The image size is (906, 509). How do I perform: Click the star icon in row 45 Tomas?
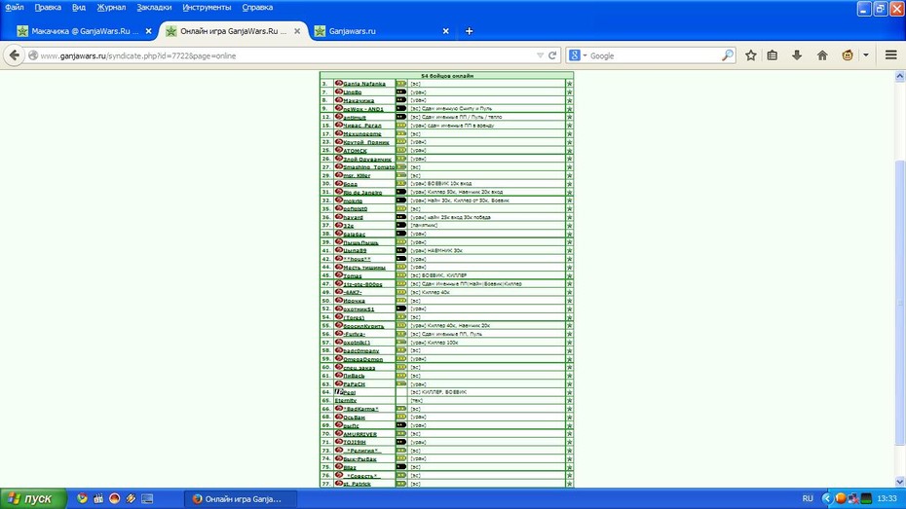(x=569, y=275)
